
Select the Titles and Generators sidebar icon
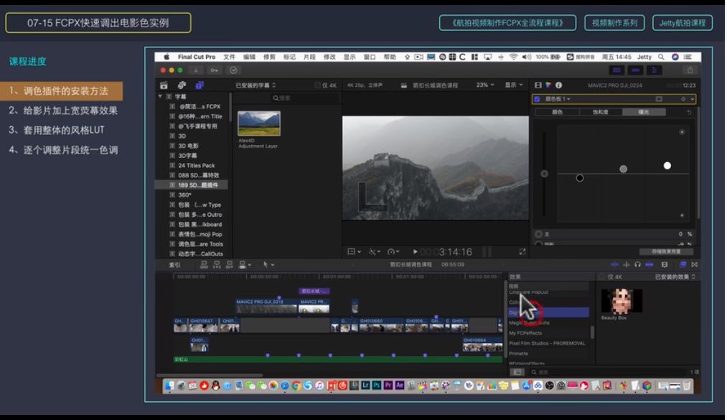tap(200, 85)
